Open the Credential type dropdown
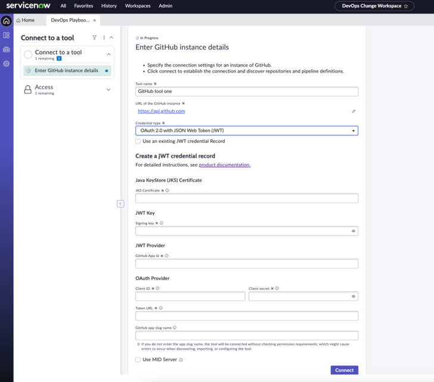 pyautogui.click(x=247, y=131)
